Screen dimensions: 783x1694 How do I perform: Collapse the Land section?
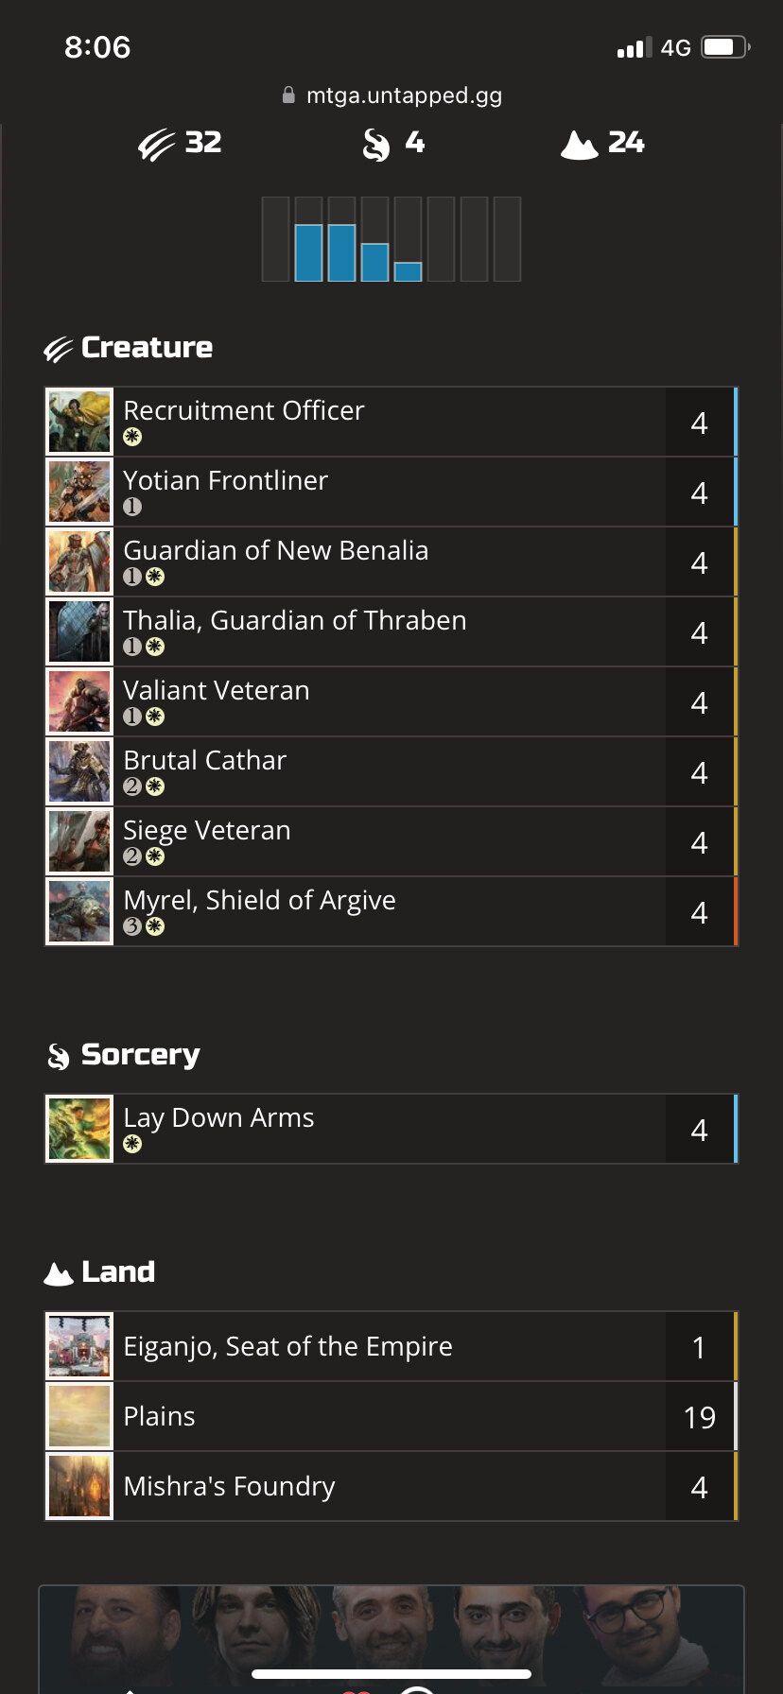(x=118, y=1272)
